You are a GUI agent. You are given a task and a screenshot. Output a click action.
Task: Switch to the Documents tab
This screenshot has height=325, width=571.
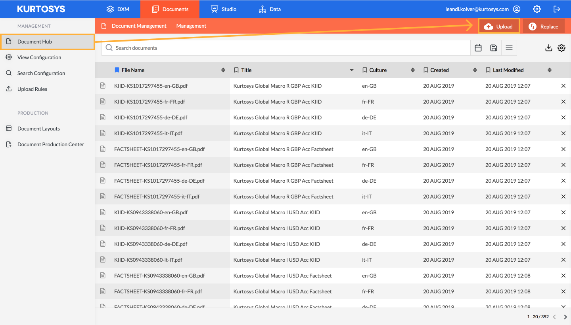[170, 9]
